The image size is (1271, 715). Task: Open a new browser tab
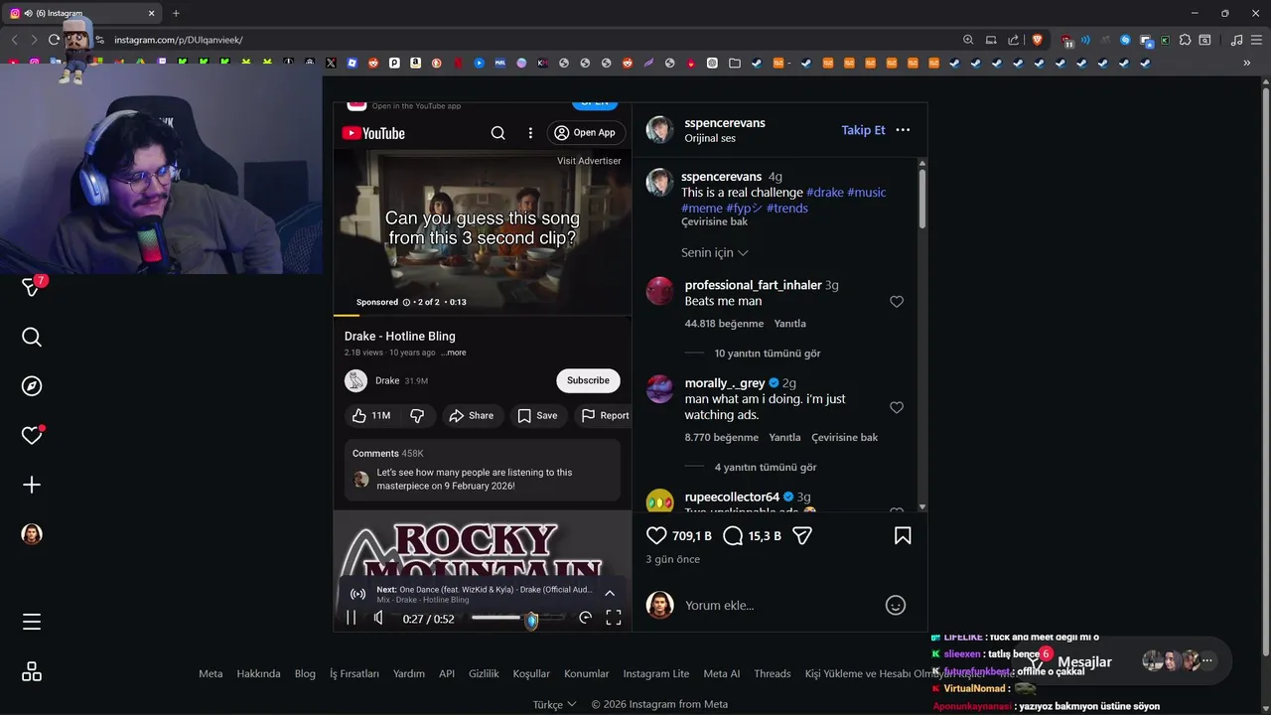pyautogui.click(x=176, y=13)
